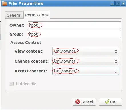Click the View content spinner arrows
Image resolution: width=126 pixels, height=110 pixels.
[116, 51]
